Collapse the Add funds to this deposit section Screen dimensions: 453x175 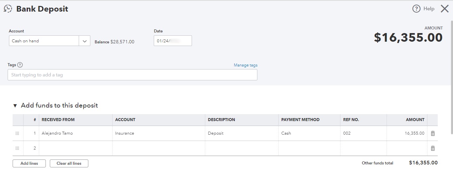coord(15,106)
